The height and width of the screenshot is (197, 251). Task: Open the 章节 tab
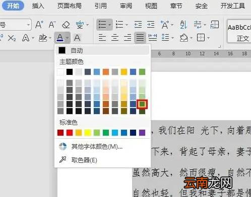(x=176, y=6)
